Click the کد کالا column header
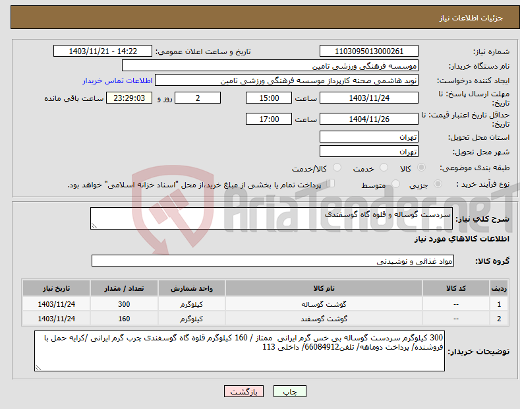The image size is (520, 409). click(456, 288)
